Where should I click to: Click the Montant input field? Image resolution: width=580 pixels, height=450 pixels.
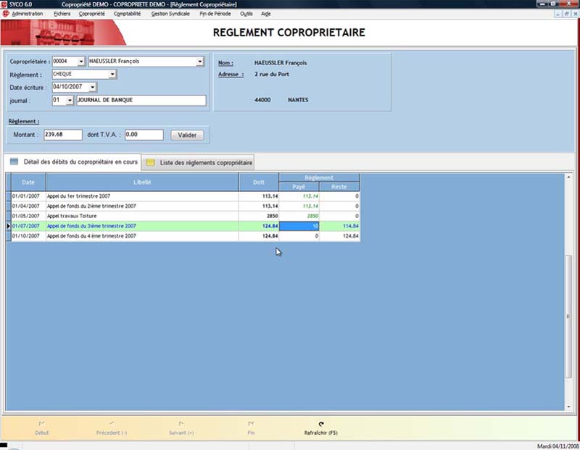pyautogui.click(x=62, y=135)
